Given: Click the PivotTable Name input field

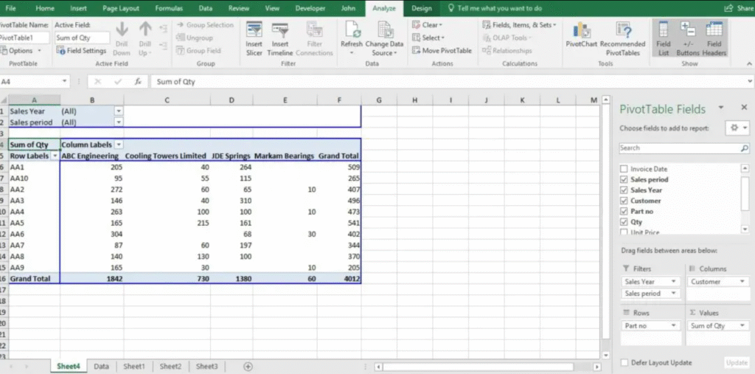Looking at the screenshot, I should (24, 38).
